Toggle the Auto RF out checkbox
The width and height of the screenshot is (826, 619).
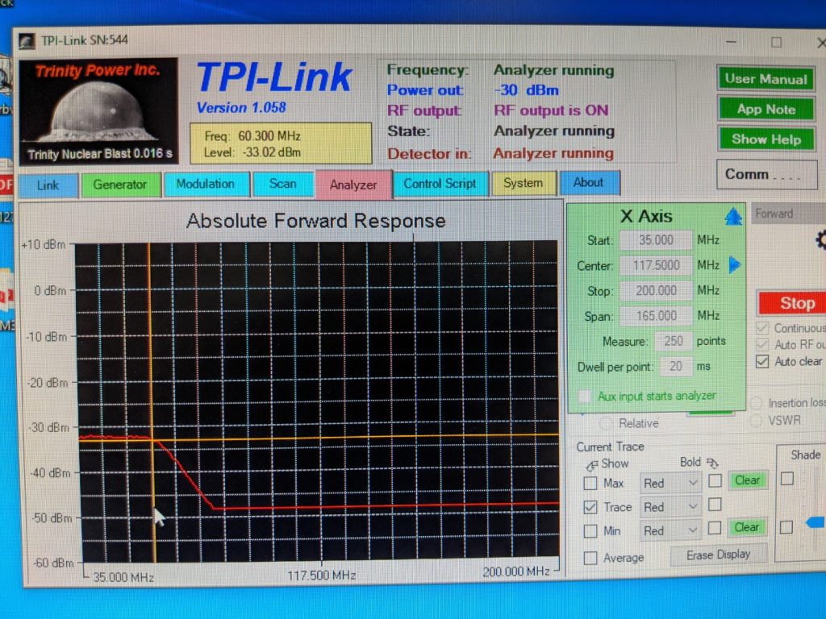coord(761,345)
